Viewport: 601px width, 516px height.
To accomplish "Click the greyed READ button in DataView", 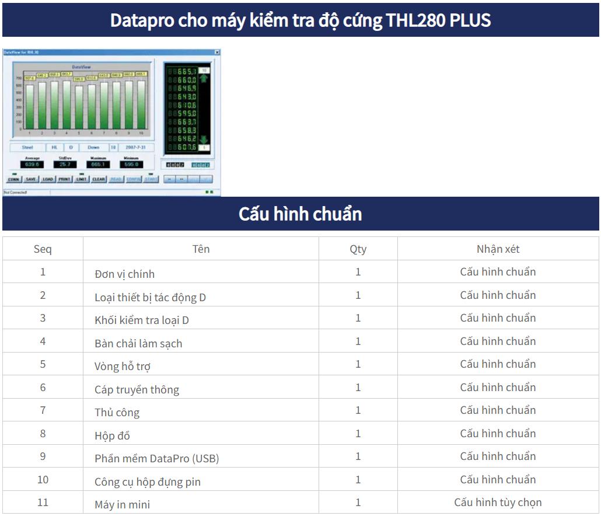I will [x=116, y=179].
